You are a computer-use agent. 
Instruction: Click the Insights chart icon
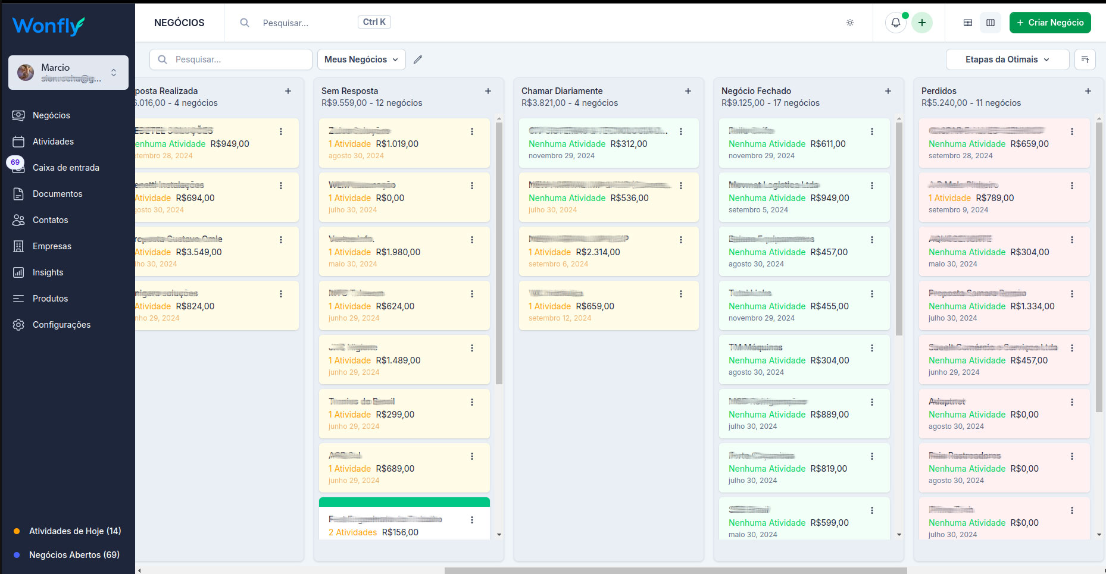coord(18,272)
